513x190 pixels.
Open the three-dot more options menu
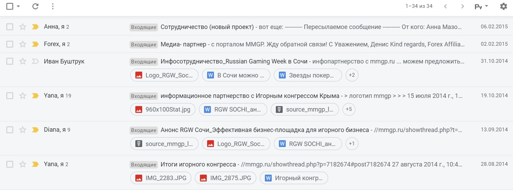pyautogui.click(x=52, y=6)
